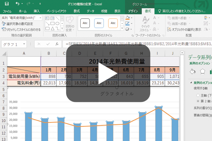Apply the black outline Abc shape style

85,23
